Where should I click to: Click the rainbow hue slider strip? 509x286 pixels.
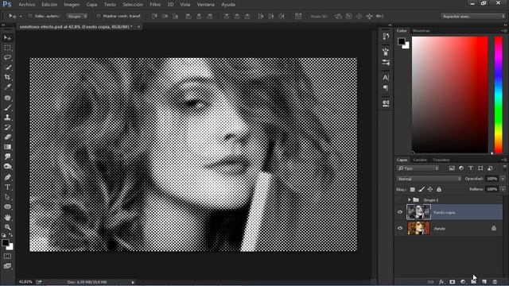pos(499,95)
